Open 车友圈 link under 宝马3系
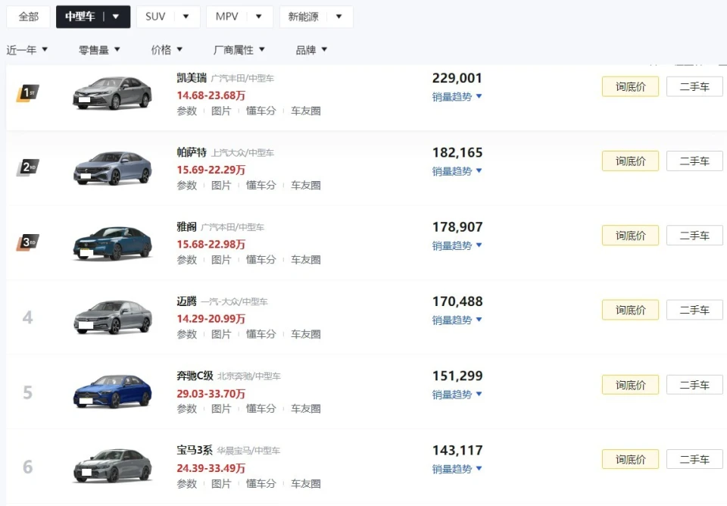 tap(306, 483)
